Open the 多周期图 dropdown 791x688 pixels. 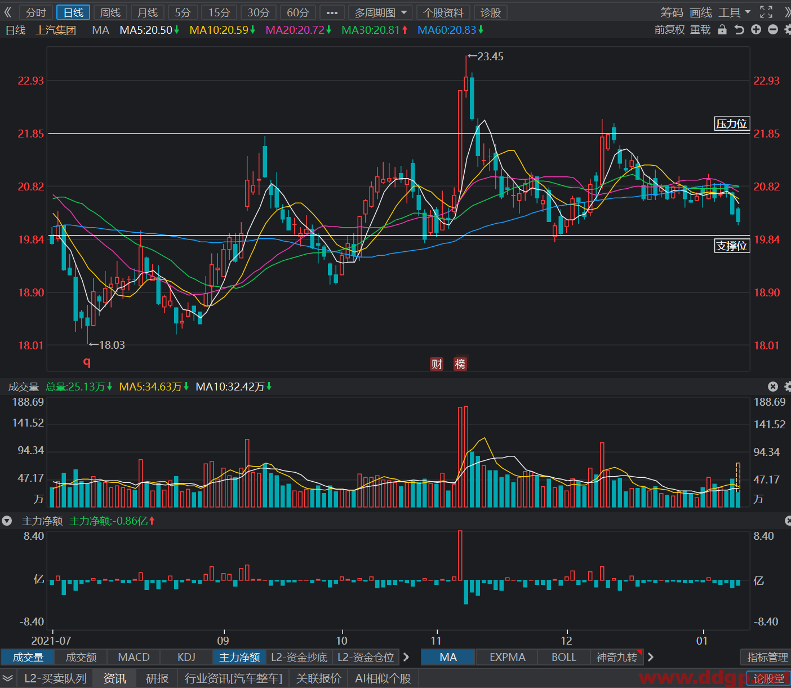[x=380, y=12]
